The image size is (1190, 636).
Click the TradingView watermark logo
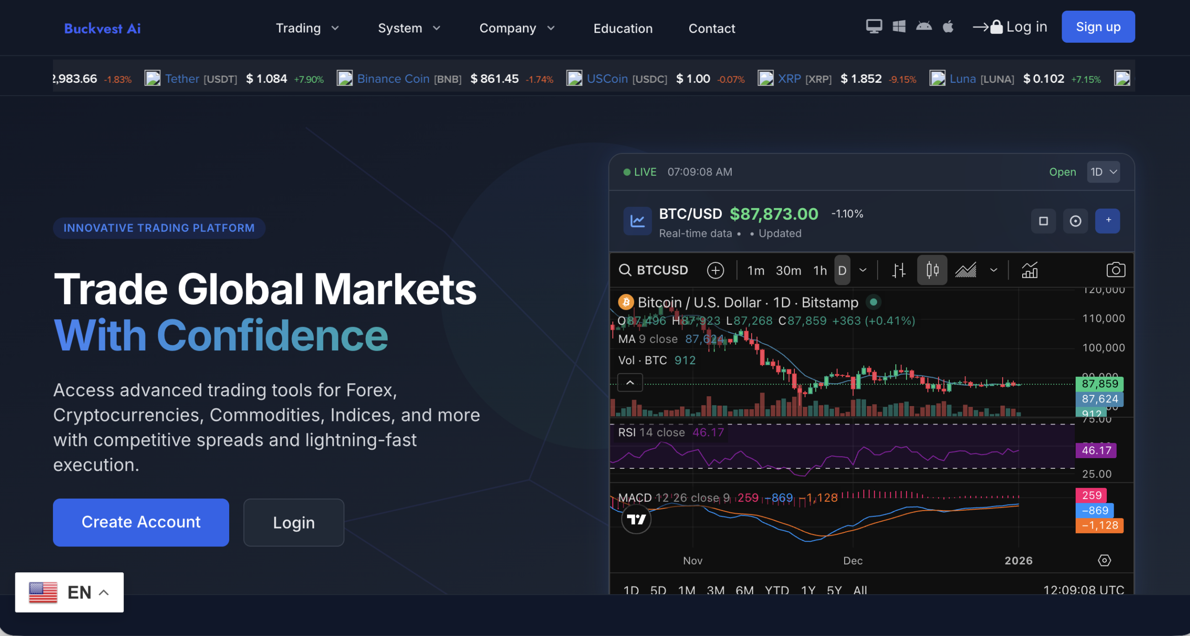tap(636, 519)
